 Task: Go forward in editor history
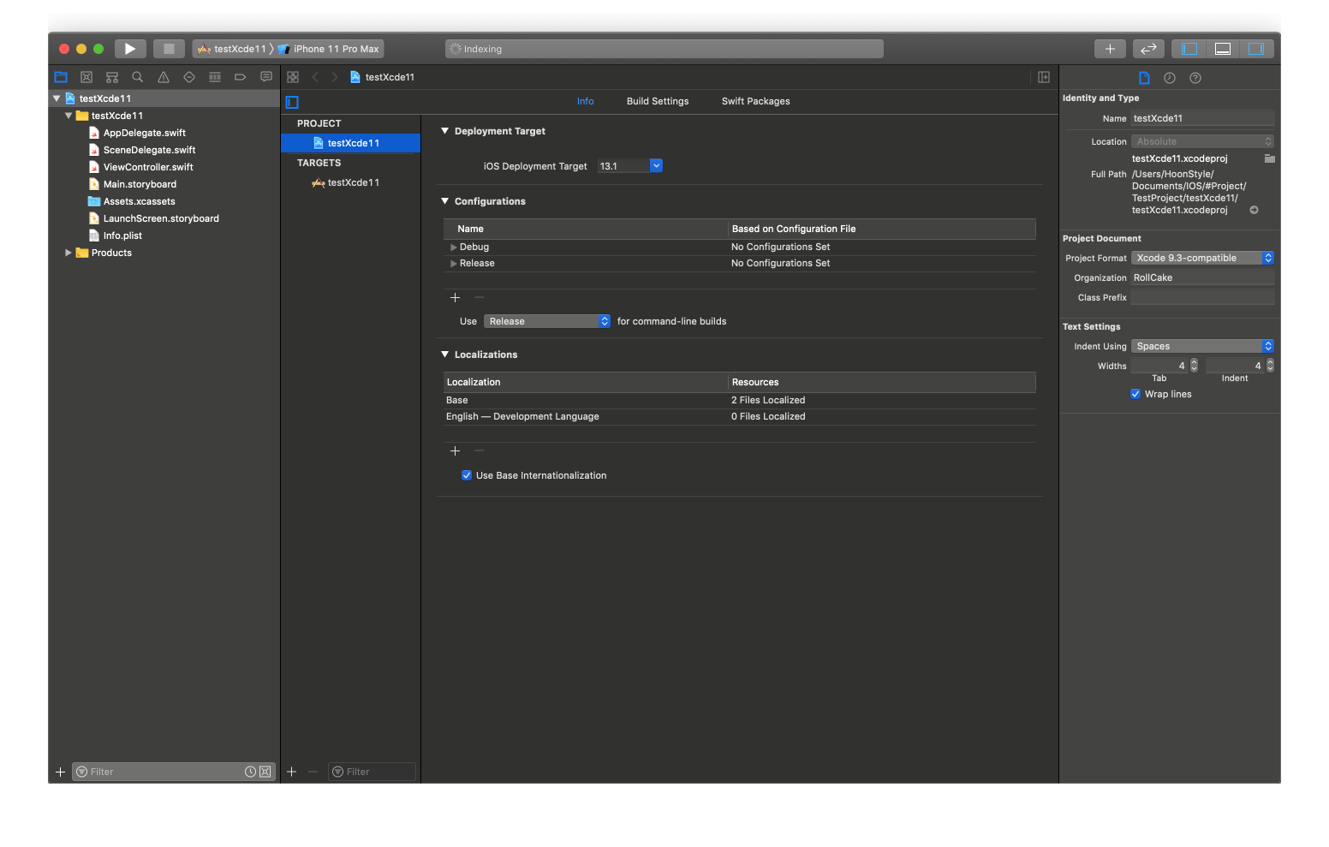(x=334, y=77)
